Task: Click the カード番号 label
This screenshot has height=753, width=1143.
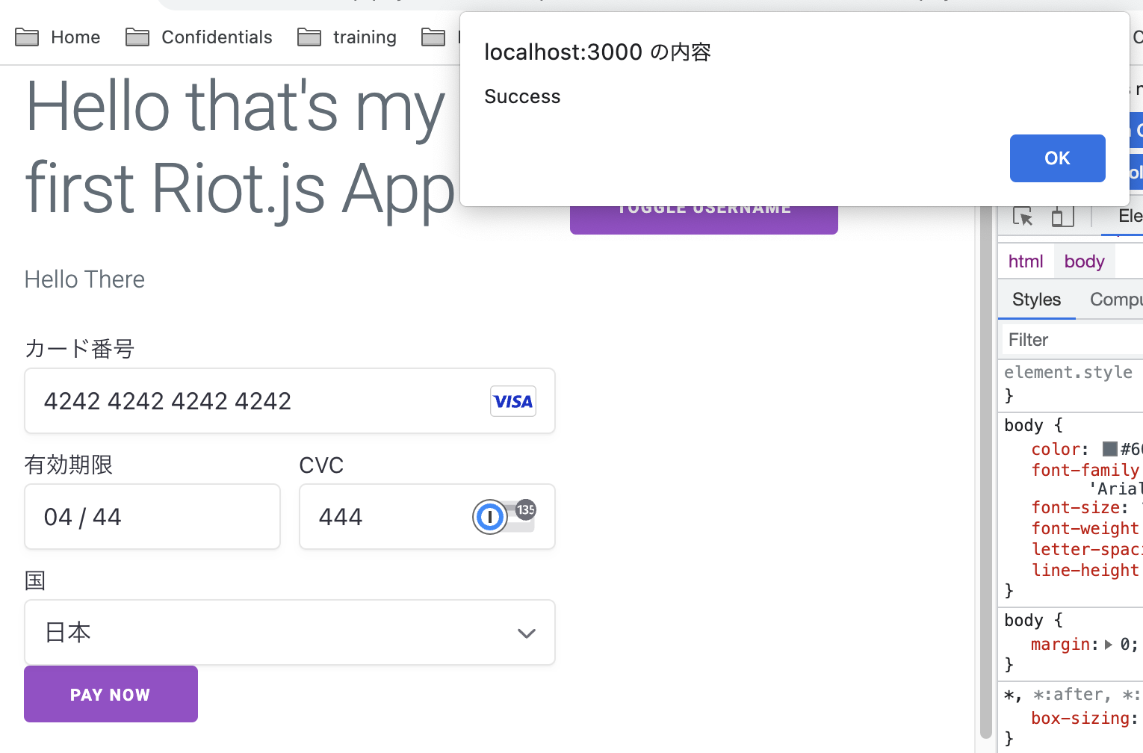Action: pos(79,349)
